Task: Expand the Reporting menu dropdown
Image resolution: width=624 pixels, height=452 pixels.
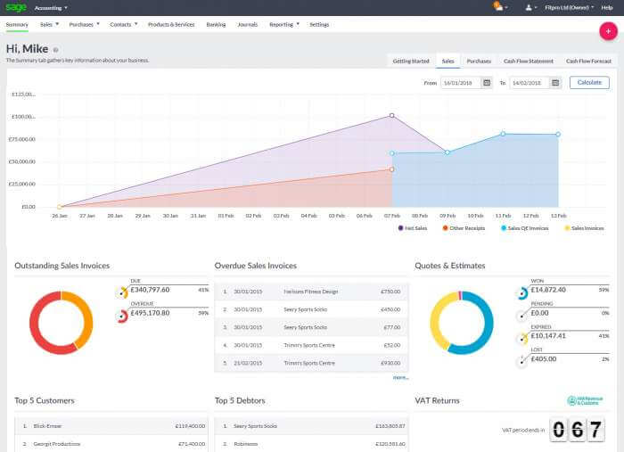Action: tap(284, 25)
